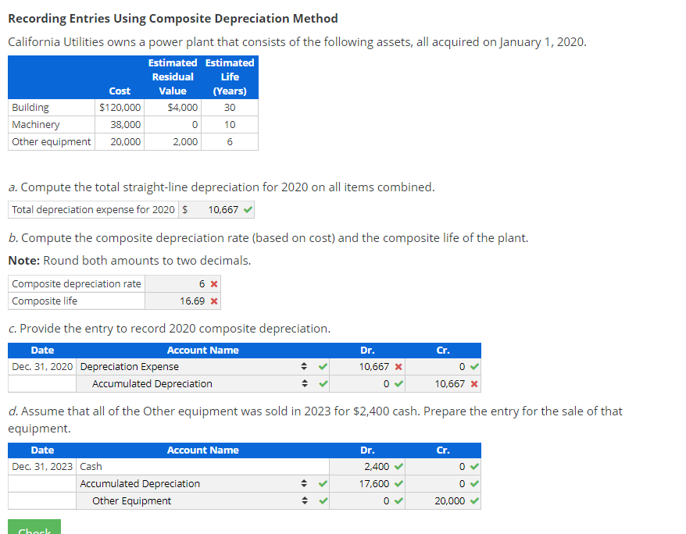Click the Check button
686x534 pixels.
[x=34, y=529]
